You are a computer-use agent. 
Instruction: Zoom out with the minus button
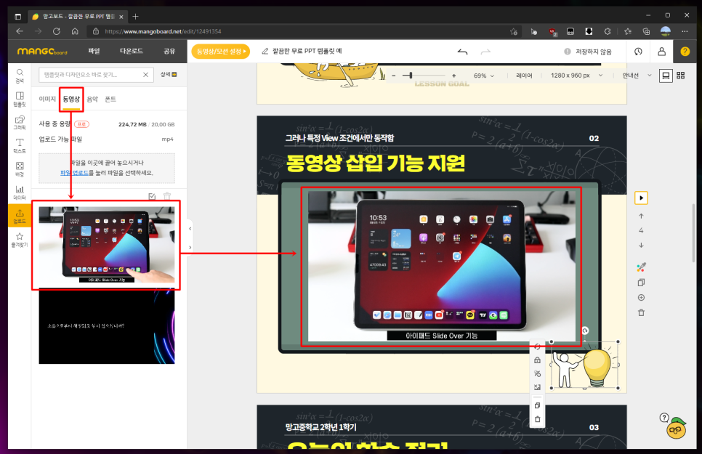[394, 76]
